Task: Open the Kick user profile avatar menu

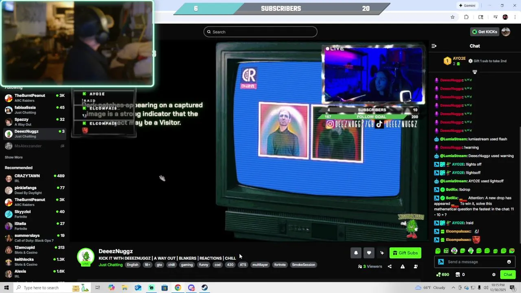Action: coord(506,32)
